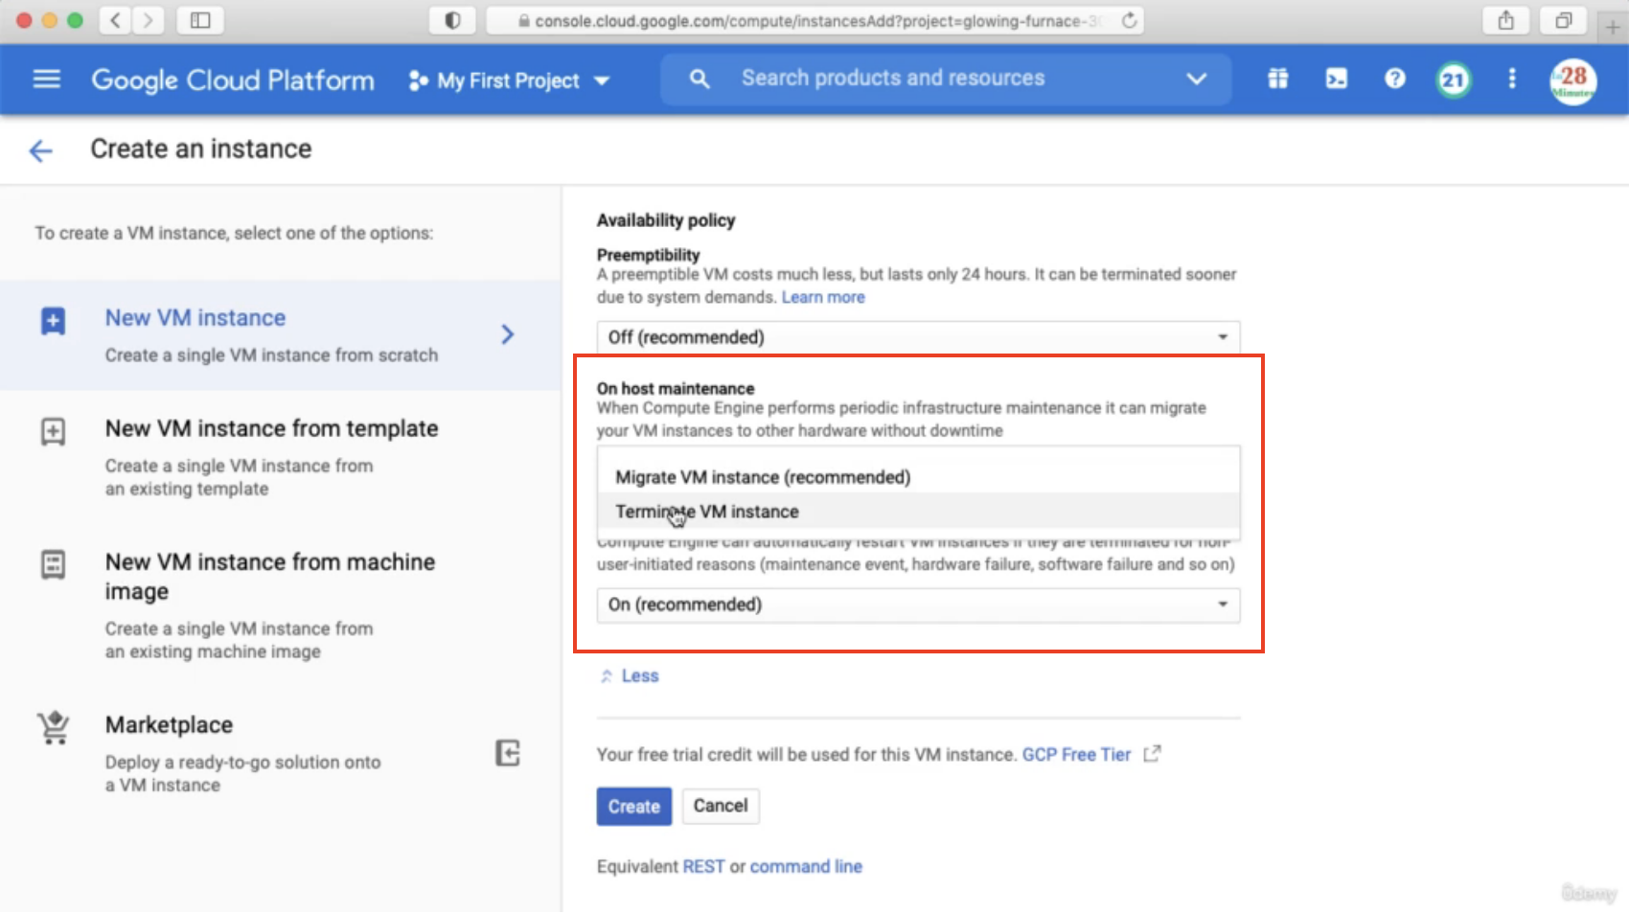
Task: Click the Safari share button
Action: (1505, 20)
